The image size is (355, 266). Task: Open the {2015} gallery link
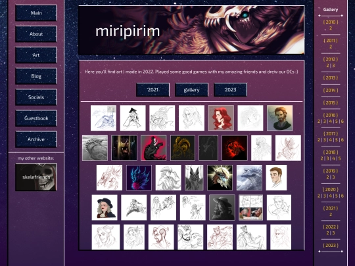pos(331,102)
